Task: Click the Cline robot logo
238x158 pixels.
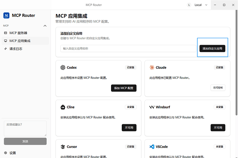Action: [x=63, y=107]
